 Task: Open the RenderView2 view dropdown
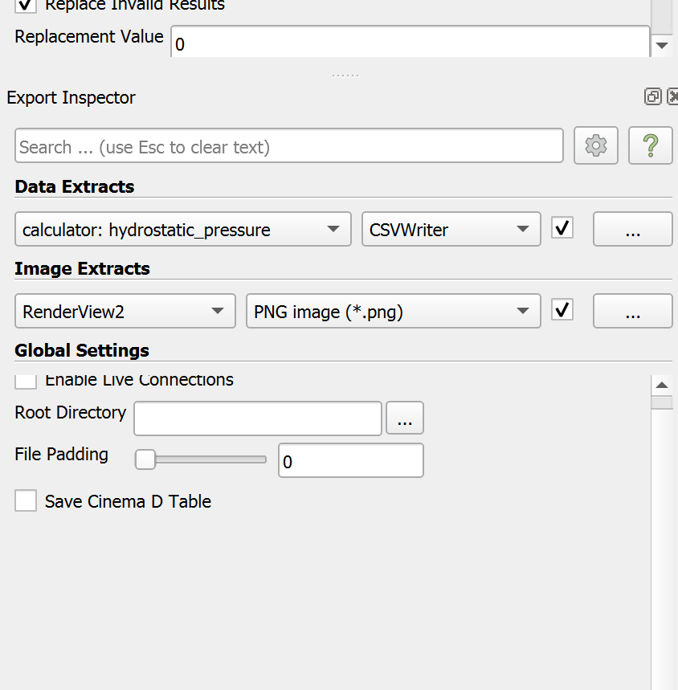click(125, 311)
